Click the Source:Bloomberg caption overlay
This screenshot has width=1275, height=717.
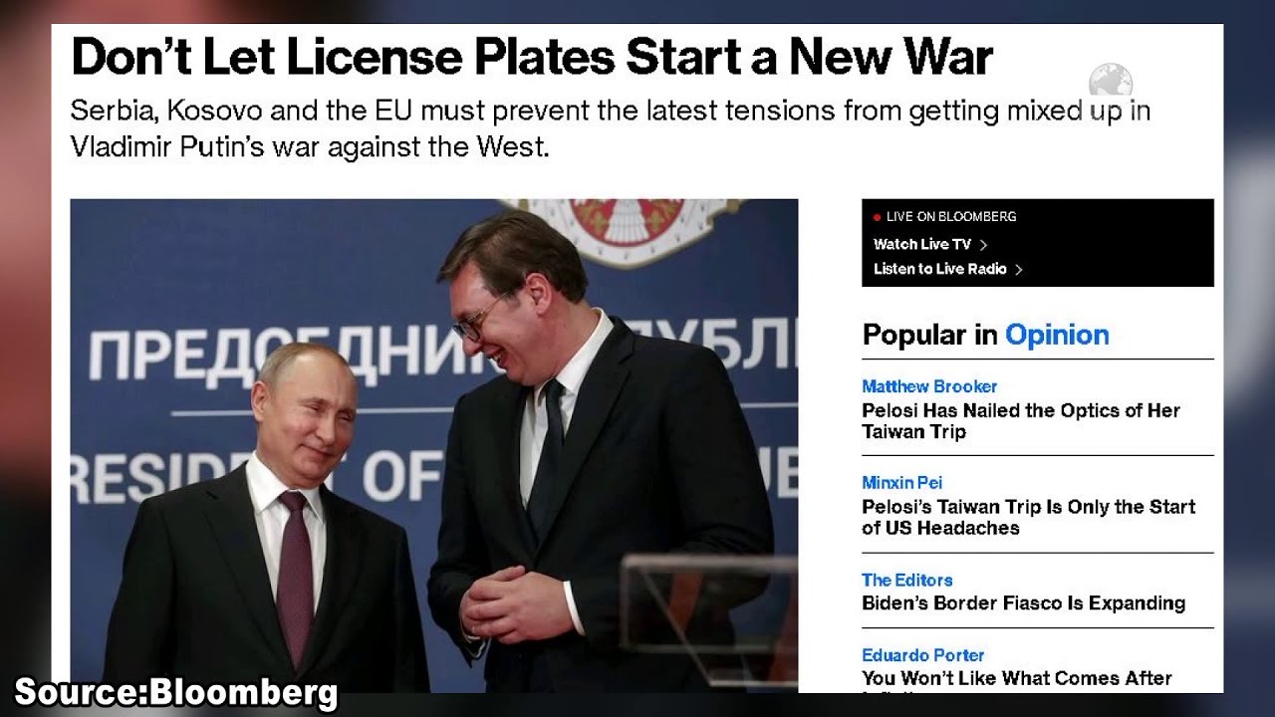coord(176,693)
